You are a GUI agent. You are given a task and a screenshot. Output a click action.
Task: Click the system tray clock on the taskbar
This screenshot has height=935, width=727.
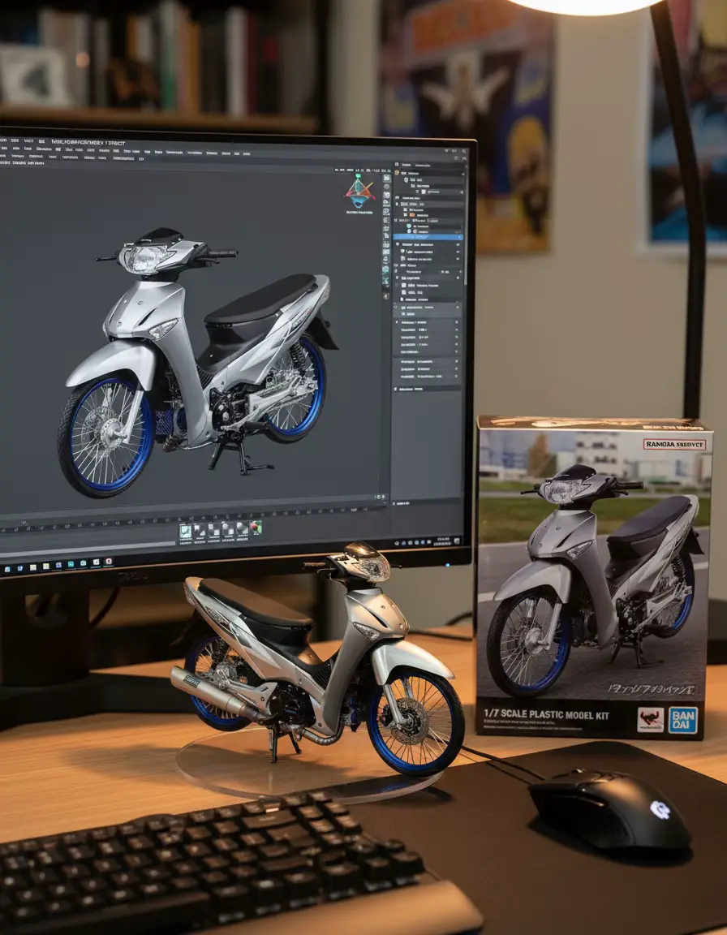(x=443, y=541)
